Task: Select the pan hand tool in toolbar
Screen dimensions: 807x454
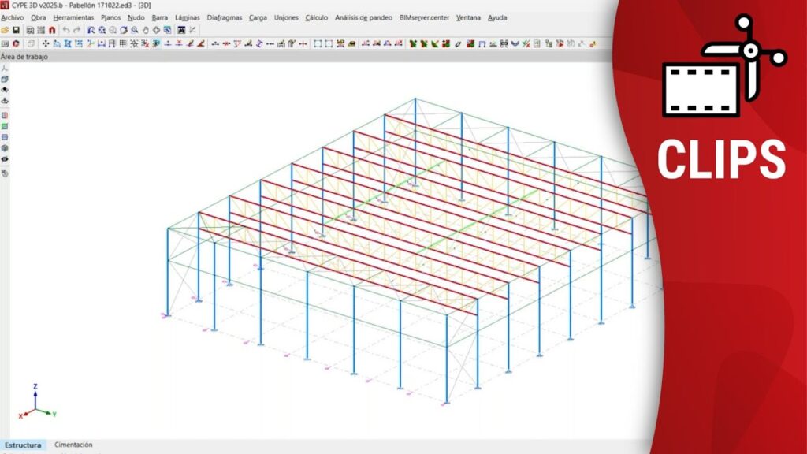Action: (145, 30)
